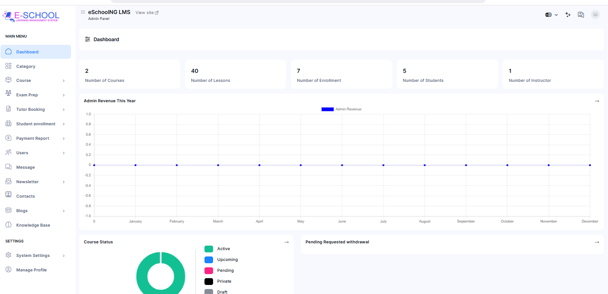Click the View site link
608x294 pixels.
(147, 13)
